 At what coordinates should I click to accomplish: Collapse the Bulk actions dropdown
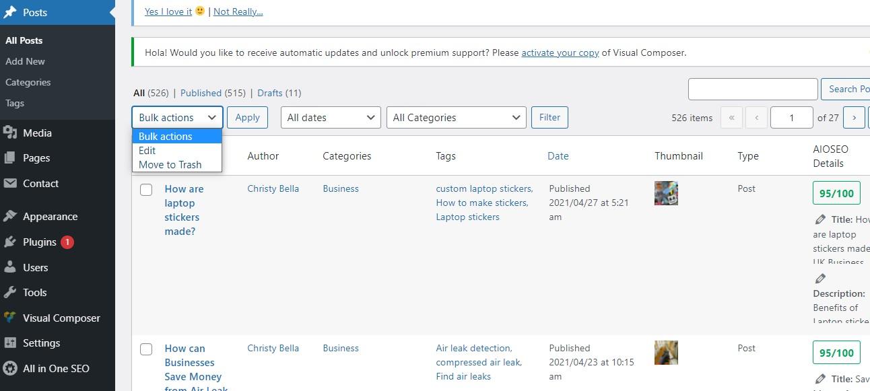pyautogui.click(x=177, y=118)
